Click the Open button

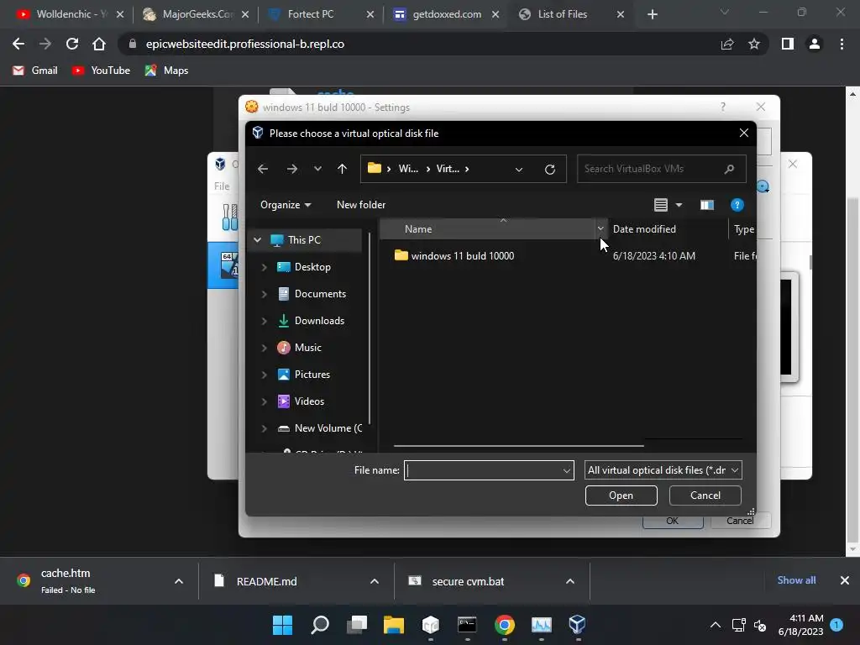point(621,496)
